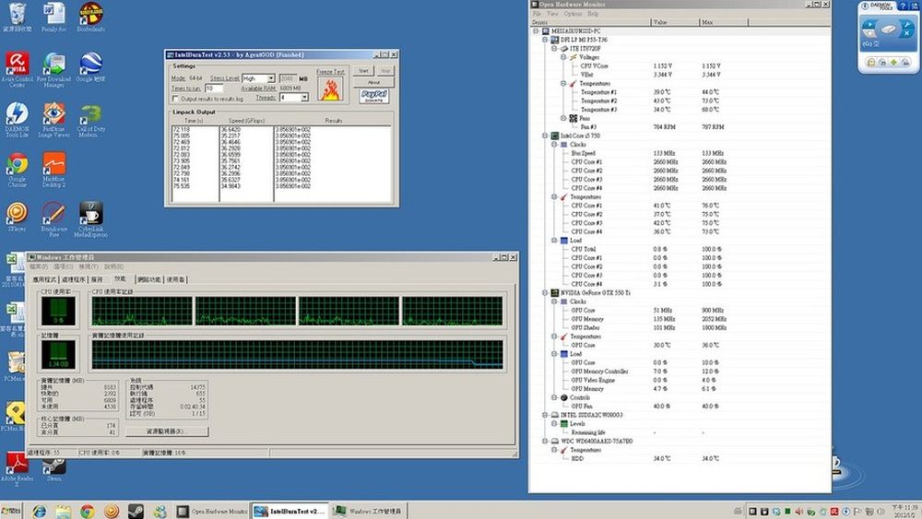Click the Chrome icon in the taskbar

click(x=87, y=512)
